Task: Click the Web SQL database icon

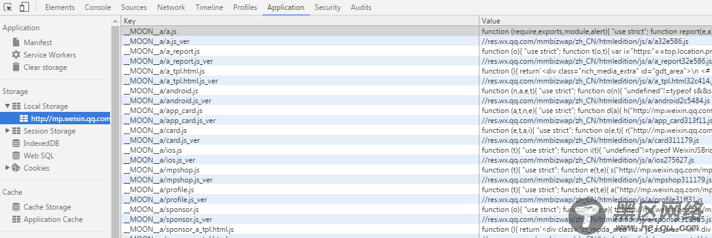Action: click(x=16, y=155)
